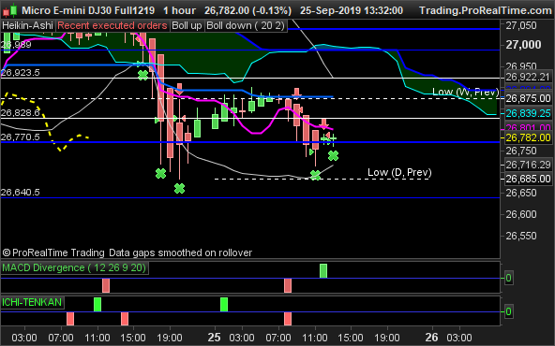
Task: Click the yellow 26,782.00 current price tag
Action: tap(528, 137)
